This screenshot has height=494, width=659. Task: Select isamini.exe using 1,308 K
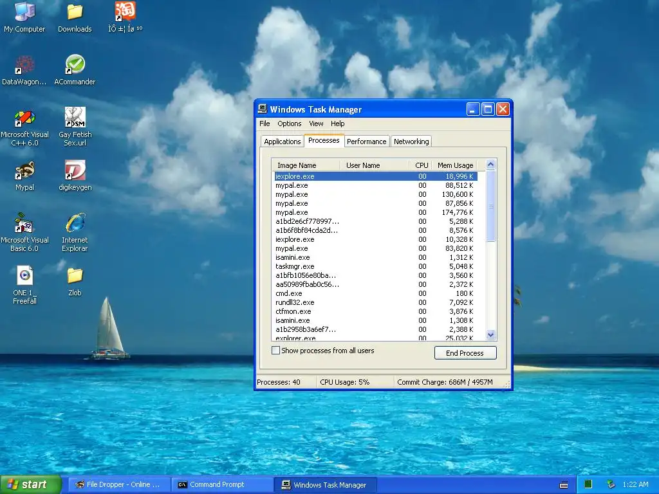pos(376,320)
